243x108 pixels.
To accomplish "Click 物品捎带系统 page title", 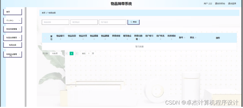I will [121, 4].
